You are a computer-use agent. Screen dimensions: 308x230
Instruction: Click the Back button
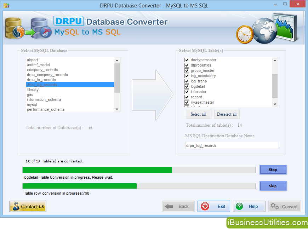coord(178,206)
